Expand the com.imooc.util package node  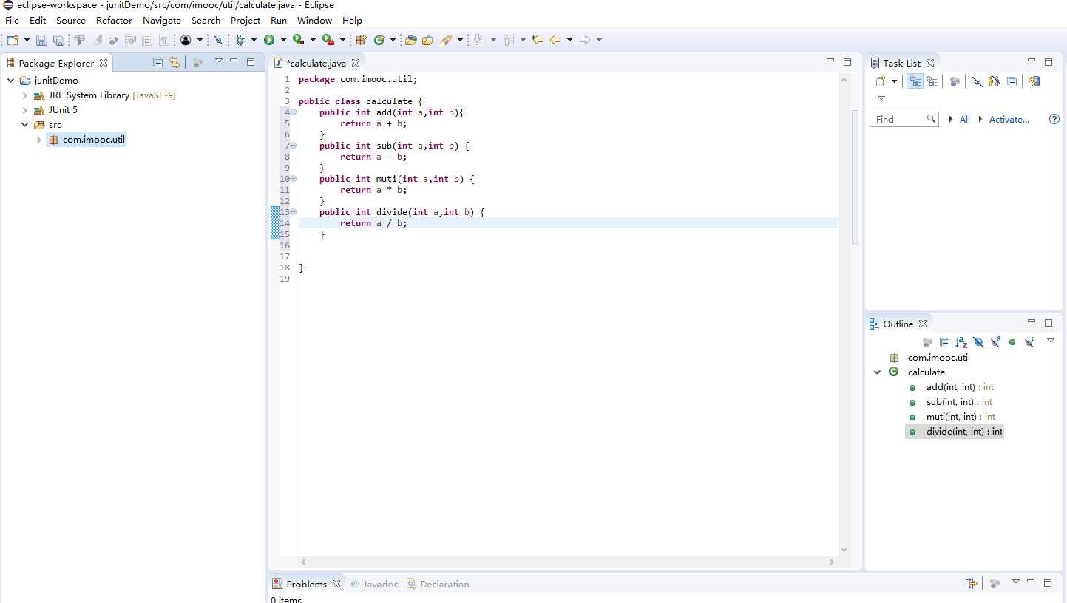(38, 140)
